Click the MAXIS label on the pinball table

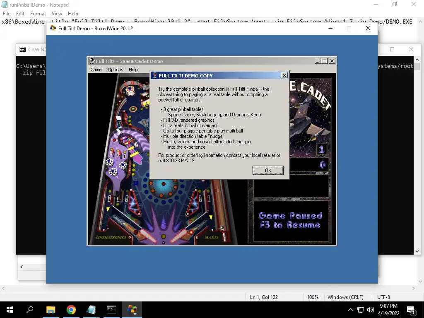[212, 237]
